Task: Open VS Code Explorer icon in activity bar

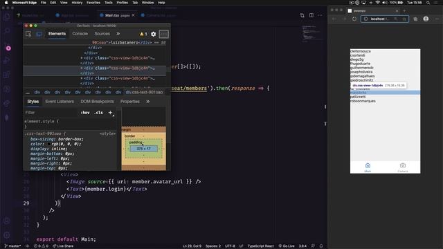Action: click(7, 17)
